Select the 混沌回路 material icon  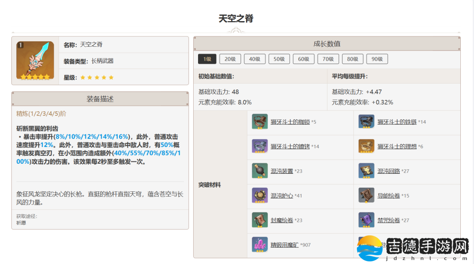click(x=366, y=171)
